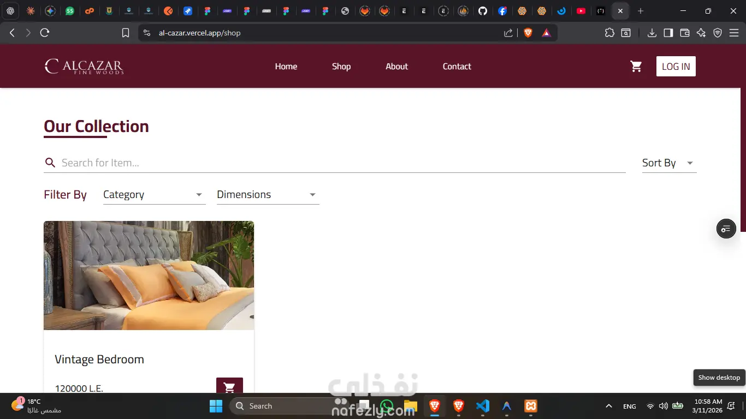View site information in address bar
Viewport: 746px width, 419px height.
pyautogui.click(x=146, y=33)
